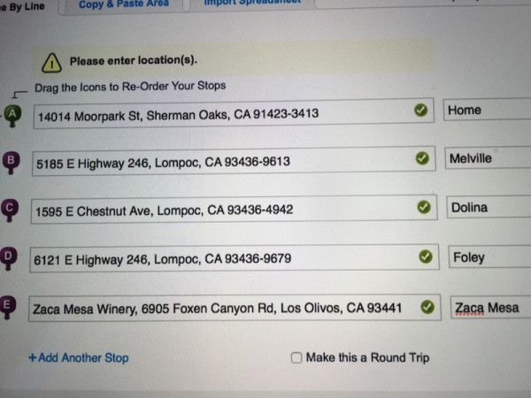Click the Home label field
The image size is (531, 398).
tap(487, 110)
